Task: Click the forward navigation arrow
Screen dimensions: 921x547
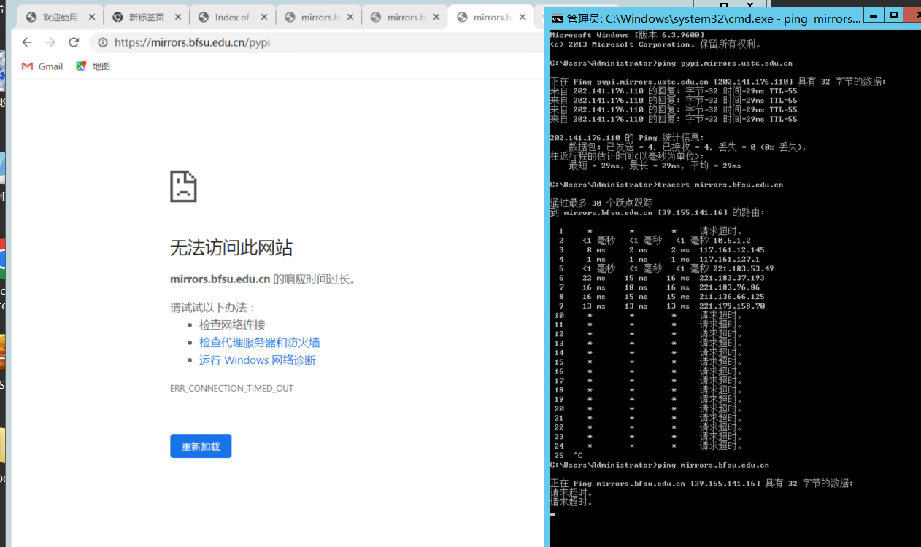Action: pos(49,42)
